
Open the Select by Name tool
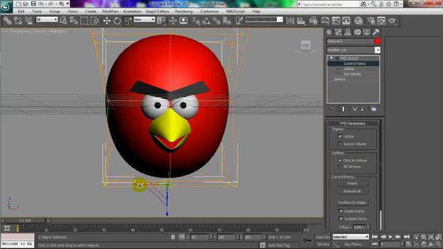click(74, 20)
